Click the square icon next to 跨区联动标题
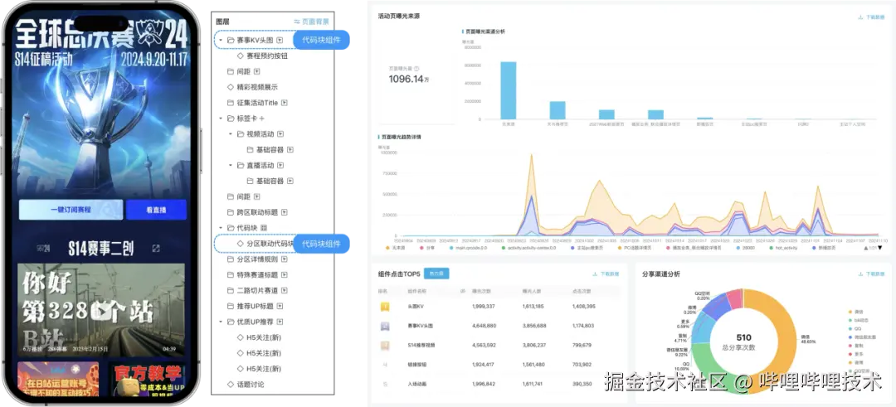Viewport: 896px width, 407px height. (284, 212)
